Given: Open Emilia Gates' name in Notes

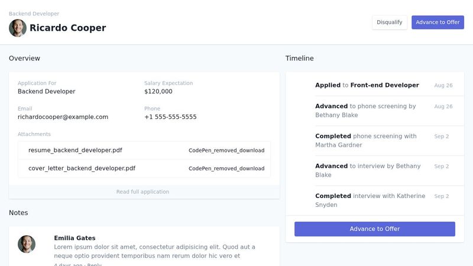Looking at the screenshot, I should 74,238.
